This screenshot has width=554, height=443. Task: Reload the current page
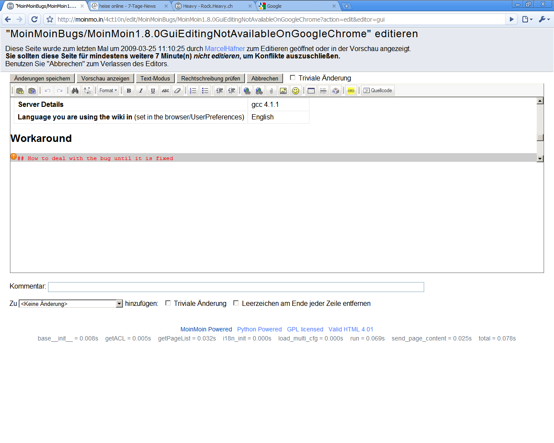point(35,19)
